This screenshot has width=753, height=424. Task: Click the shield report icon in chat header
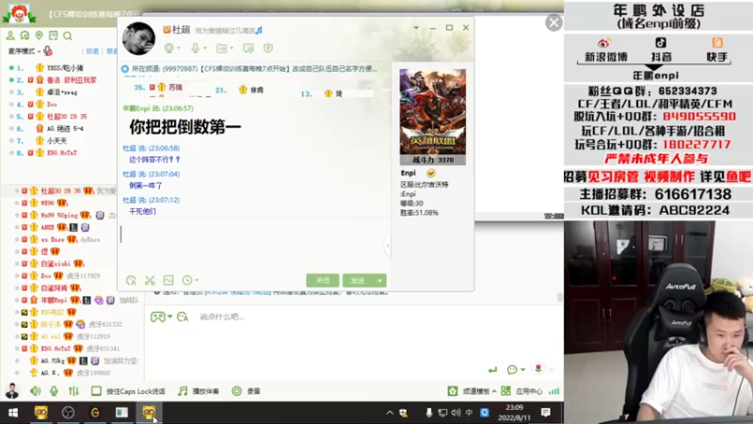tap(268, 48)
